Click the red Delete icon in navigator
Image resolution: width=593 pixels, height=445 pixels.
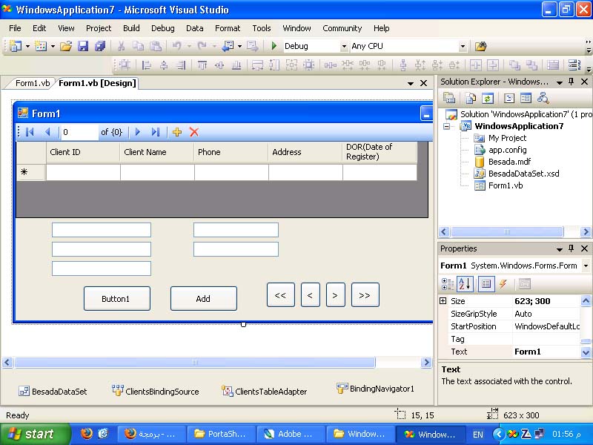tap(194, 132)
